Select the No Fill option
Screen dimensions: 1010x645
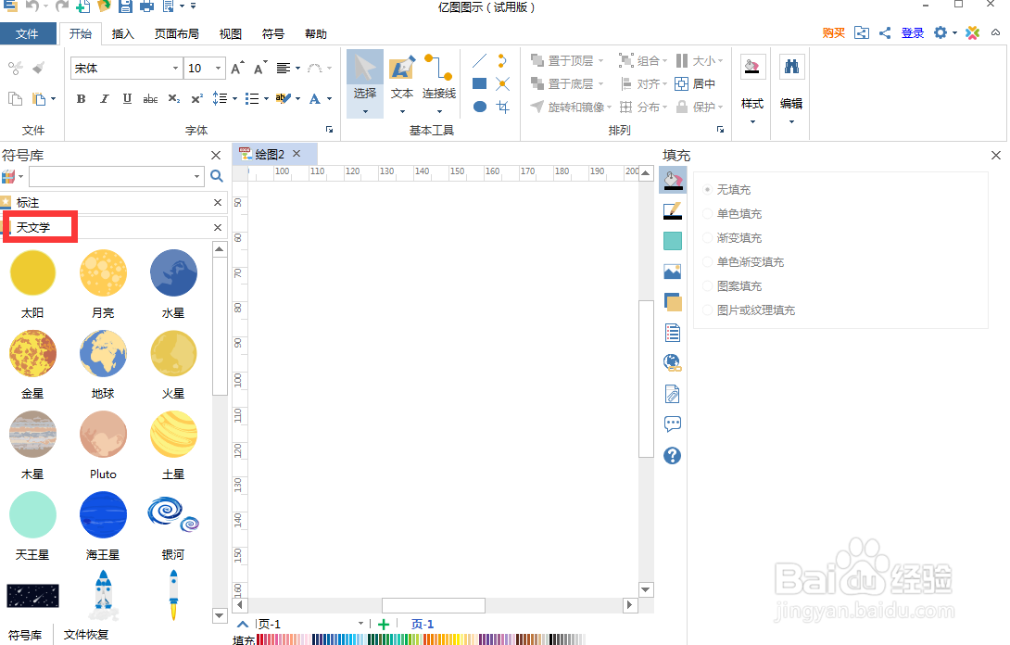728,189
